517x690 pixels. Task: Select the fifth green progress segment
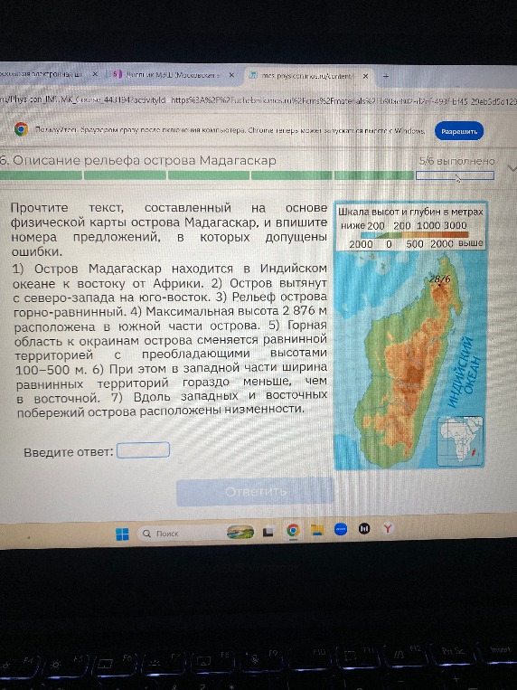pos(374,175)
